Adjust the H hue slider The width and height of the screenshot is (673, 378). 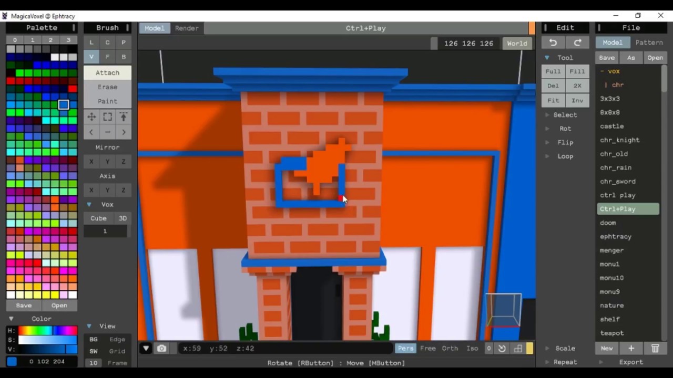(x=48, y=331)
